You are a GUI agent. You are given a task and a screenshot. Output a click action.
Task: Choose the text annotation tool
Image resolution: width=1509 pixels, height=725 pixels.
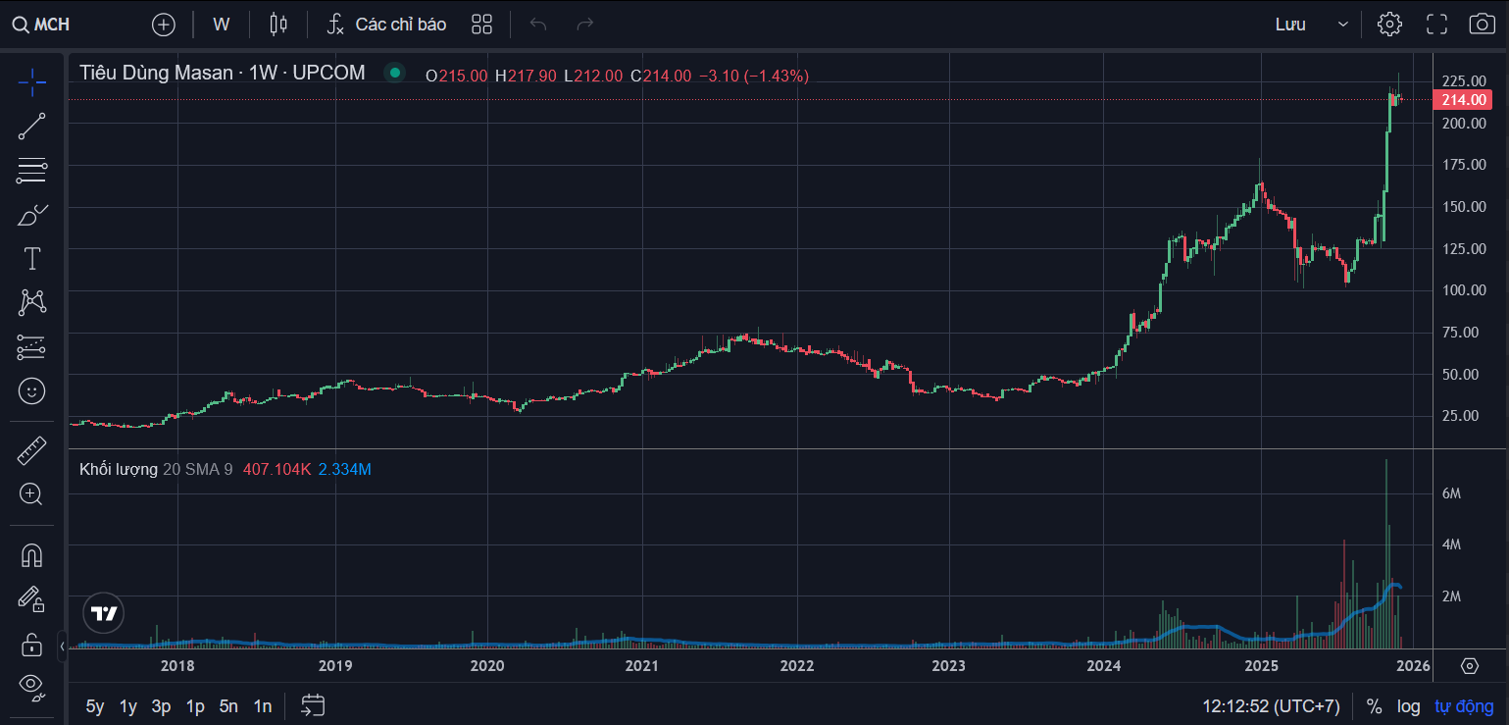(x=31, y=259)
